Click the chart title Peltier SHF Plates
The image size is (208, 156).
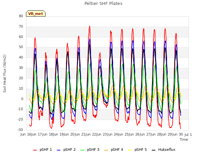103,4
